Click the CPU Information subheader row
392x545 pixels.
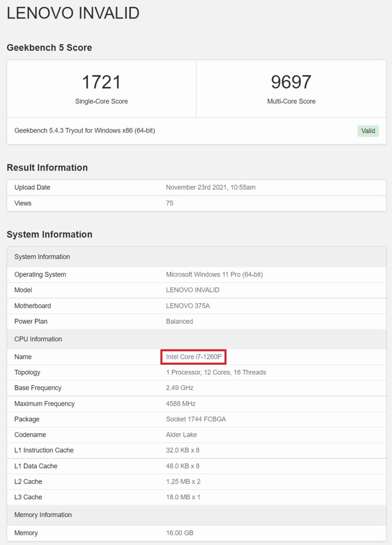pos(196,339)
